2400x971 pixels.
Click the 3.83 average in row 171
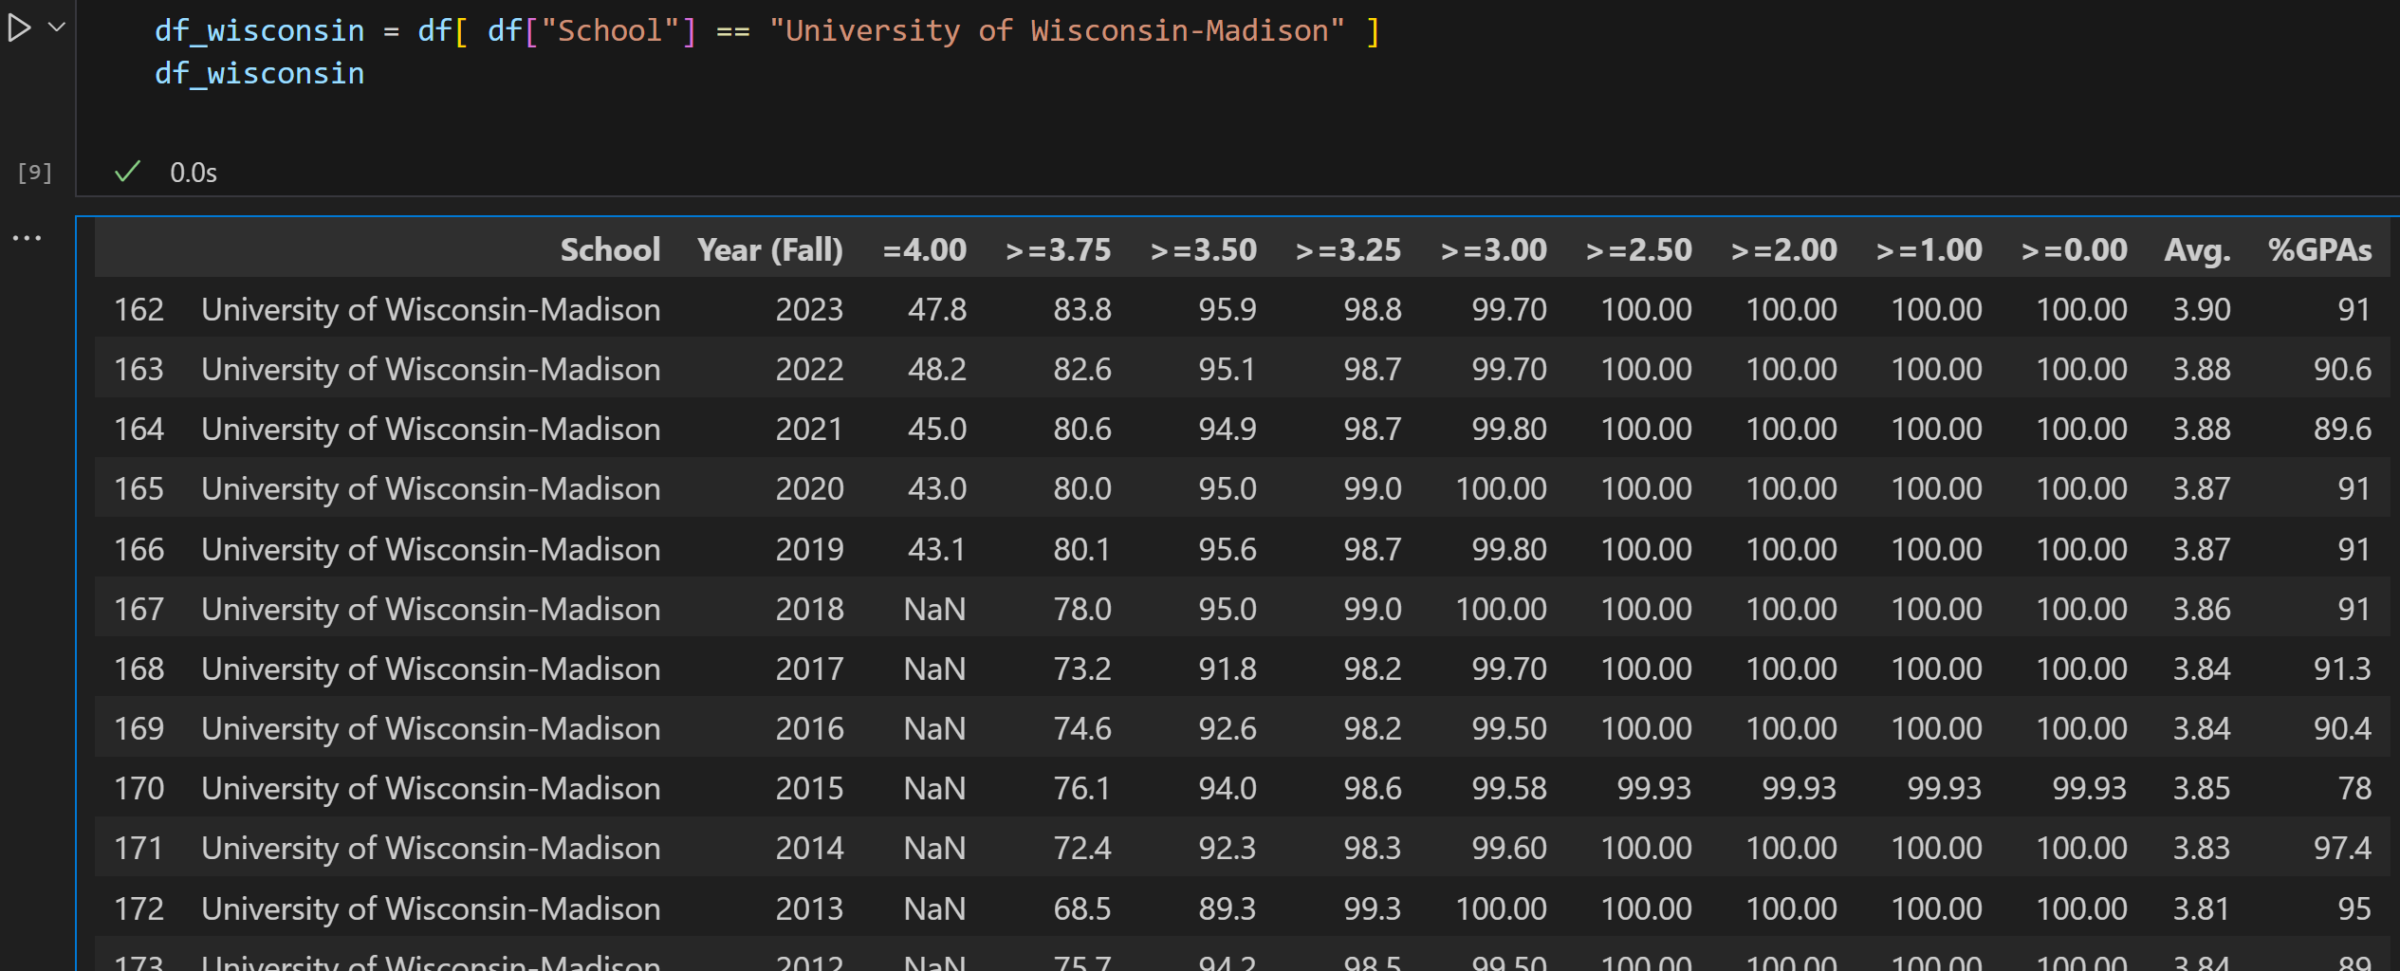point(2202,848)
